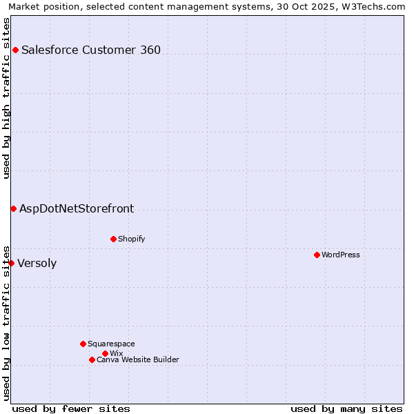Click the Canva Website Builder marker
The height and width of the screenshot is (414, 414).
click(x=92, y=359)
